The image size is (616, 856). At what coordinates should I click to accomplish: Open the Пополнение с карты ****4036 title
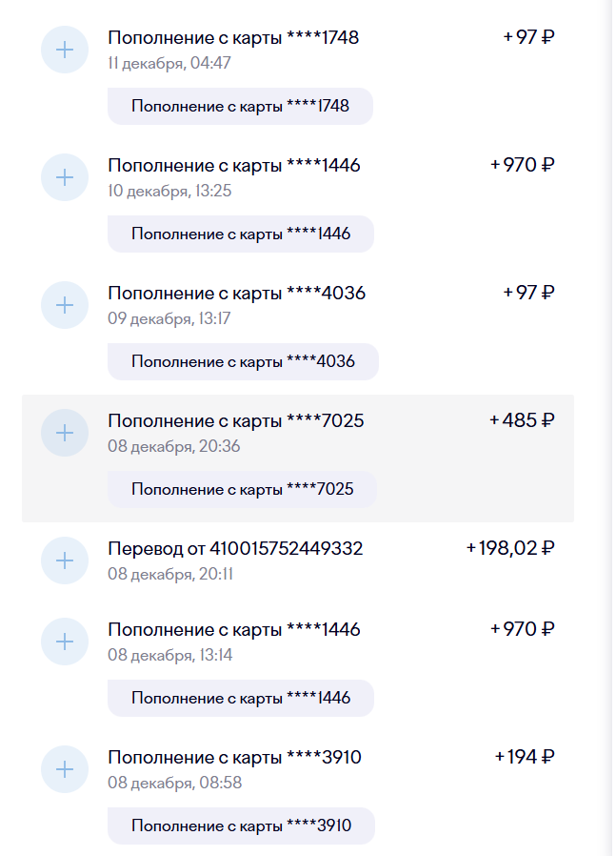click(236, 294)
